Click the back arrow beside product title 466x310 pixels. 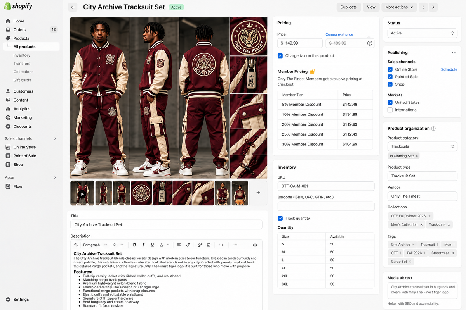coord(73,7)
